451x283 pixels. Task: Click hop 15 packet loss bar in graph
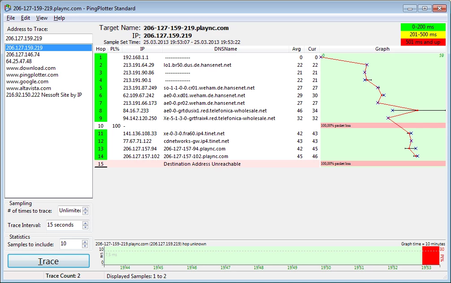tap(383, 163)
